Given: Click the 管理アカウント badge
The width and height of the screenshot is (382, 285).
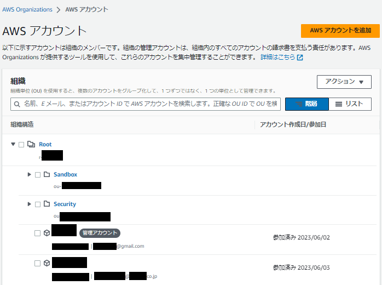Looking at the screenshot, I should [100, 233].
